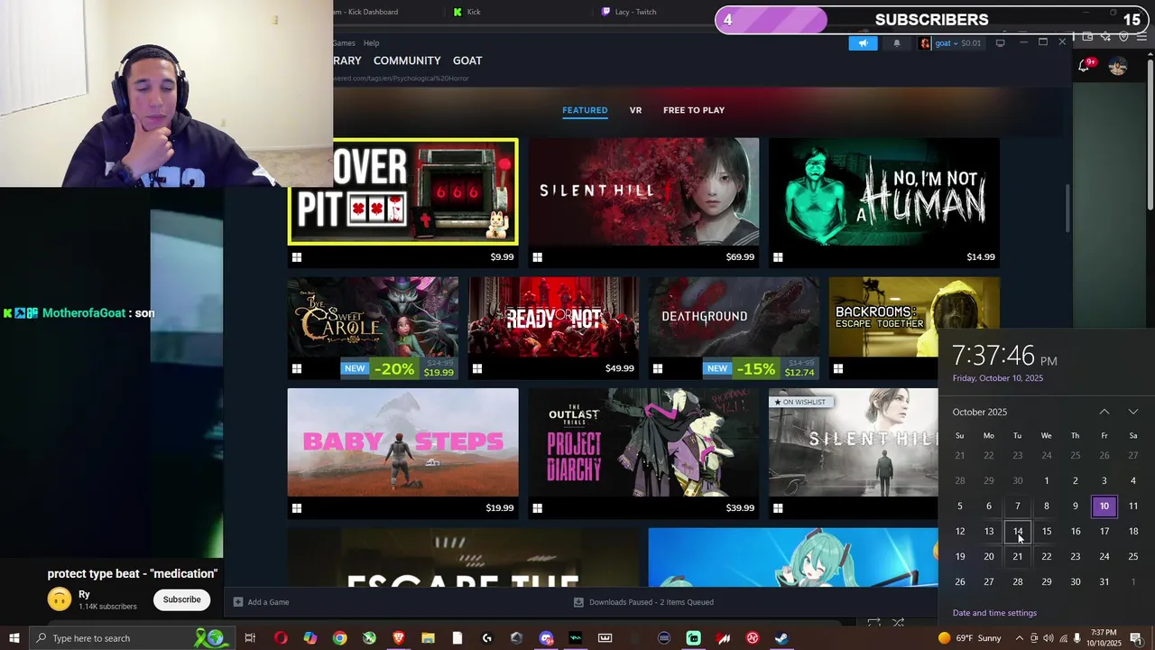Select the FREE TO PLAY tab
The image size is (1155, 650).
(694, 110)
